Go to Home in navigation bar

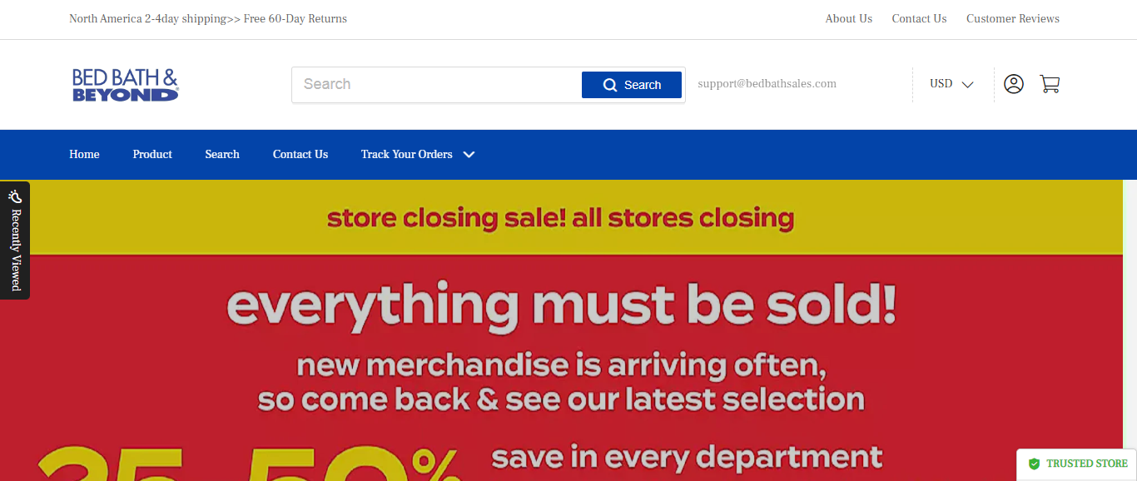84,155
